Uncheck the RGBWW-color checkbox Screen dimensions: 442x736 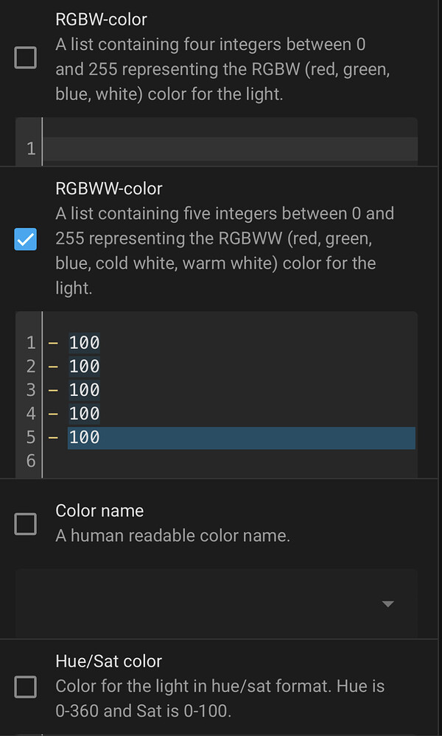point(24,238)
